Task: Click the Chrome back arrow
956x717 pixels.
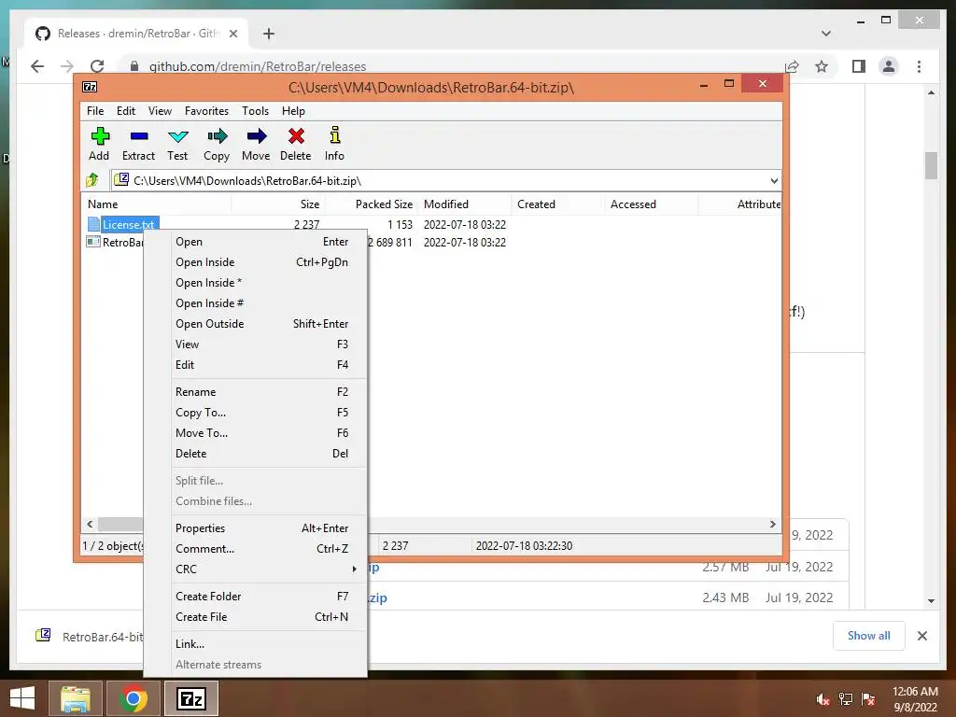Action: point(37,66)
